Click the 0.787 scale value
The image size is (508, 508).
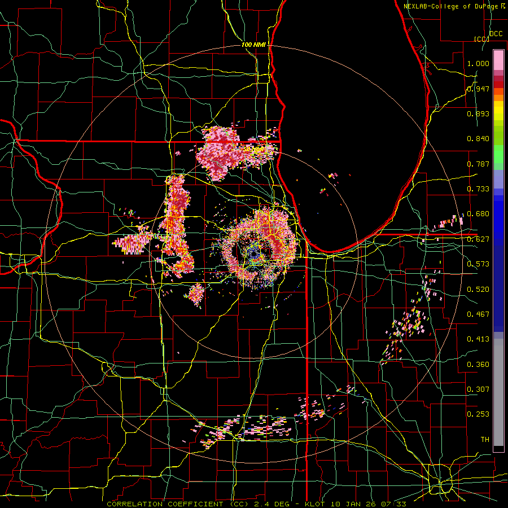click(478, 164)
